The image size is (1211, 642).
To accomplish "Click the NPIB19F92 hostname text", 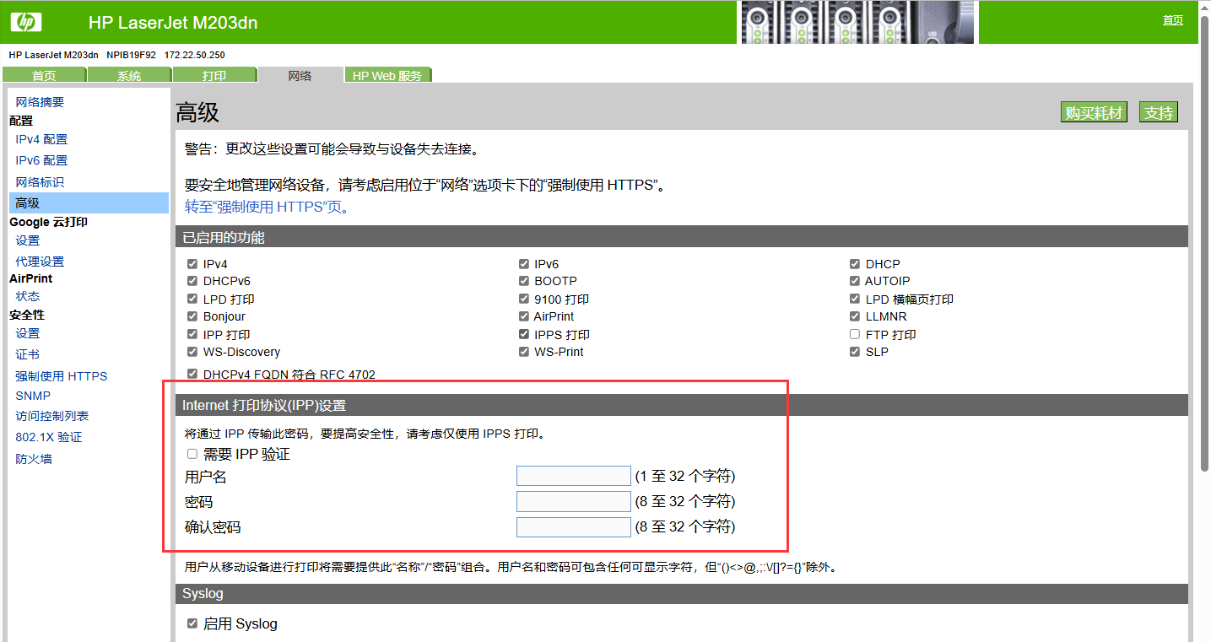I will (132, 55).
